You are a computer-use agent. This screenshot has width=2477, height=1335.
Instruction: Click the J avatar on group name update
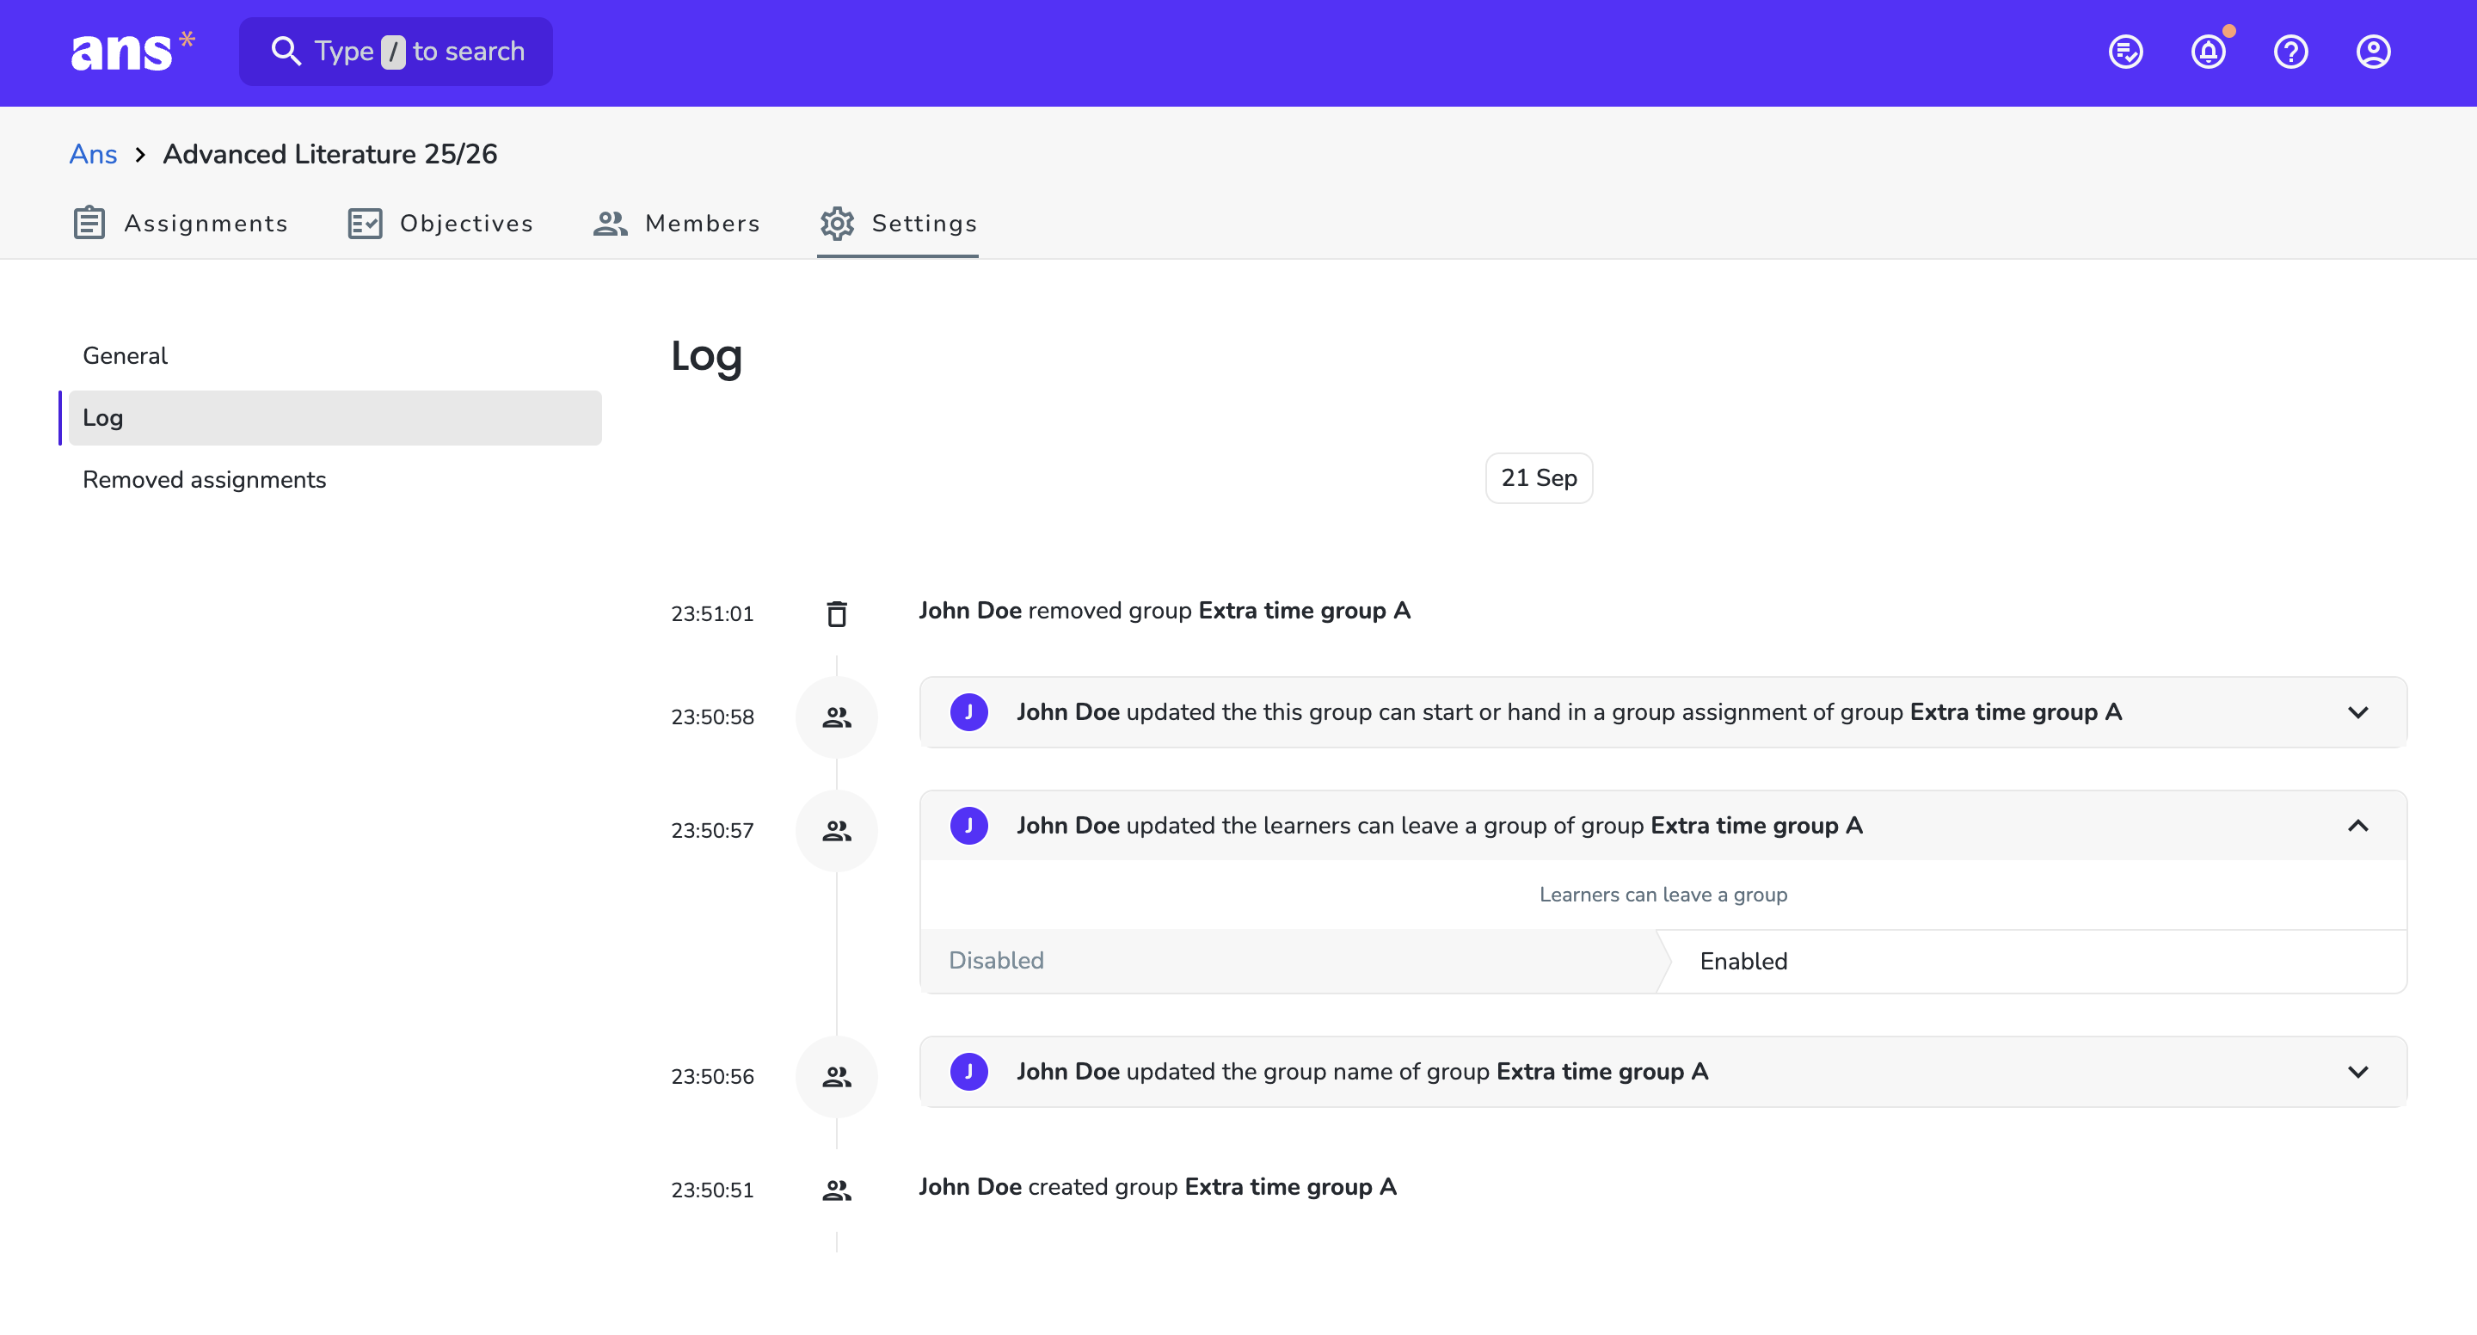tap(969, 1072)
